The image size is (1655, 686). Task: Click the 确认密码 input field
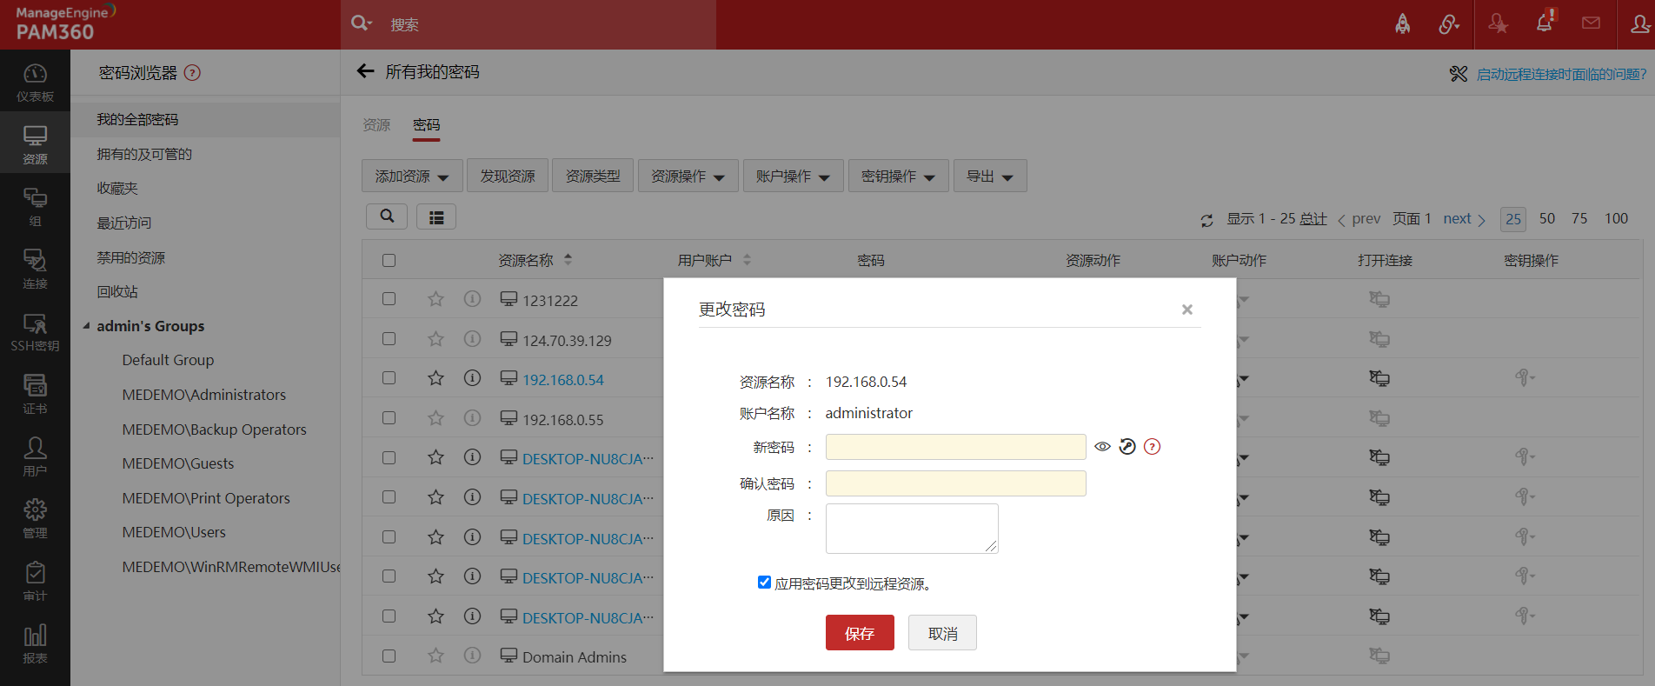[955, 483]
